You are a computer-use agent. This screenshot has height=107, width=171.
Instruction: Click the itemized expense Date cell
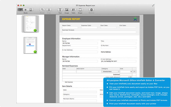(x=69, y=72)
